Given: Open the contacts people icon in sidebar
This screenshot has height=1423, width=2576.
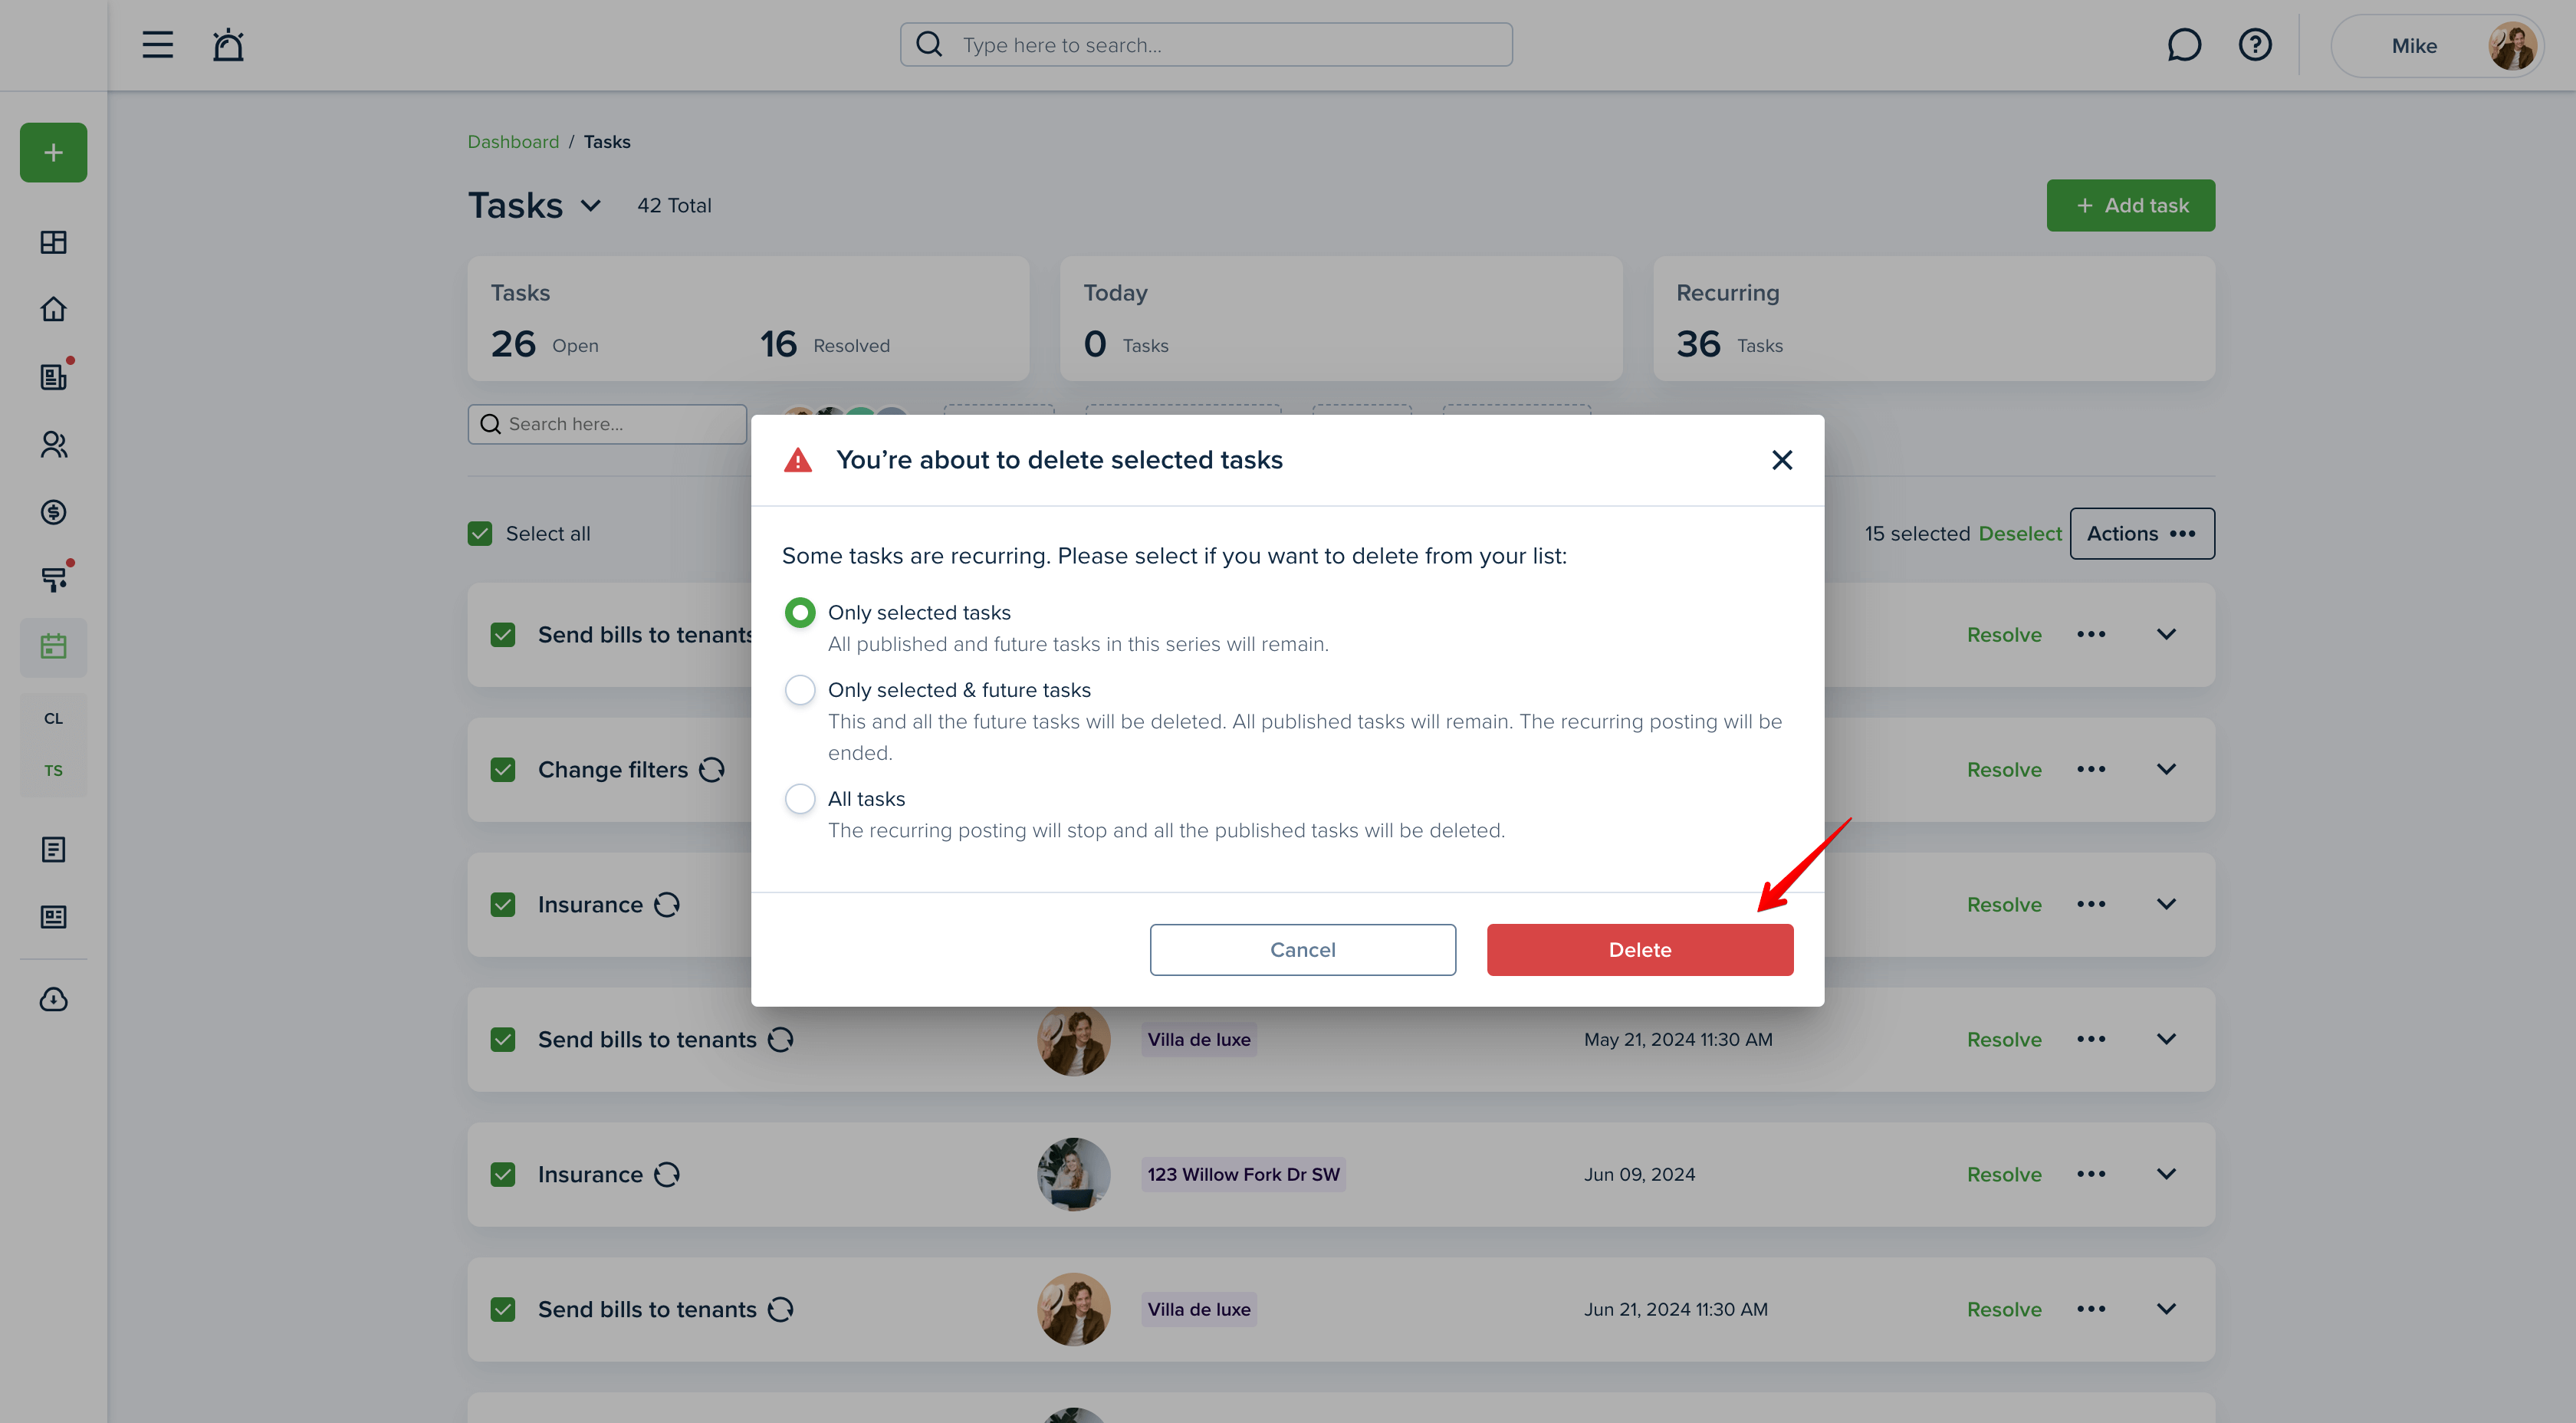Looking at the screenshot, I should 54,444.
